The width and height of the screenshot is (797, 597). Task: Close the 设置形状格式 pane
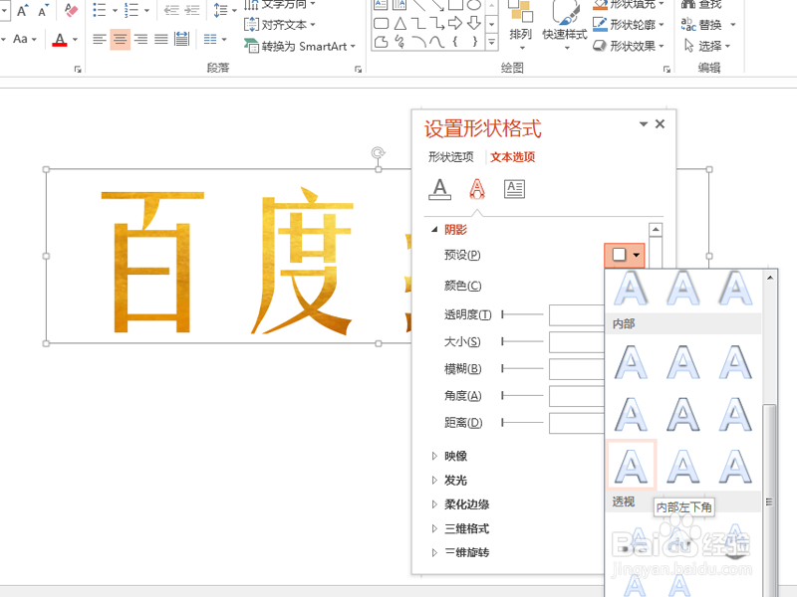(660, 123)
